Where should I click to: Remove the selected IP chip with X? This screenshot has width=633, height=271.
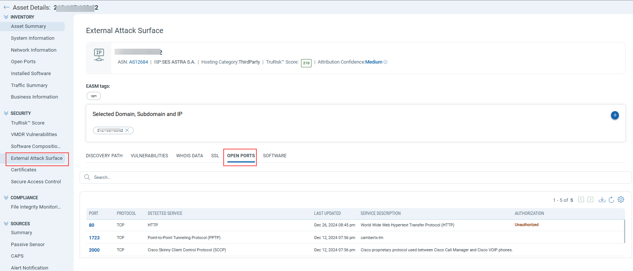point(127,130)
